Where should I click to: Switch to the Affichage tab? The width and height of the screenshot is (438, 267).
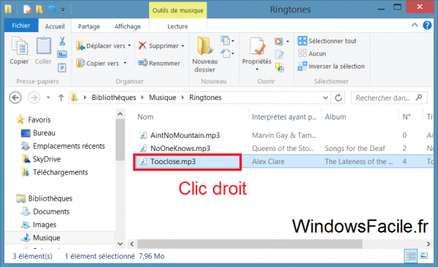pyautogui.click(x=127, y=26)
